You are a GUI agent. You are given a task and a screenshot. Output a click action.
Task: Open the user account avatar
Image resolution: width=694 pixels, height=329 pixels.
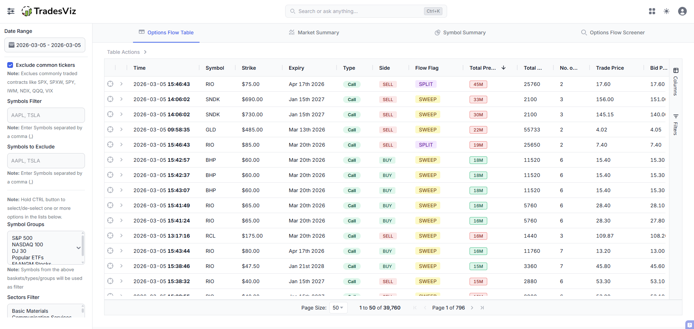pos(682,11)
